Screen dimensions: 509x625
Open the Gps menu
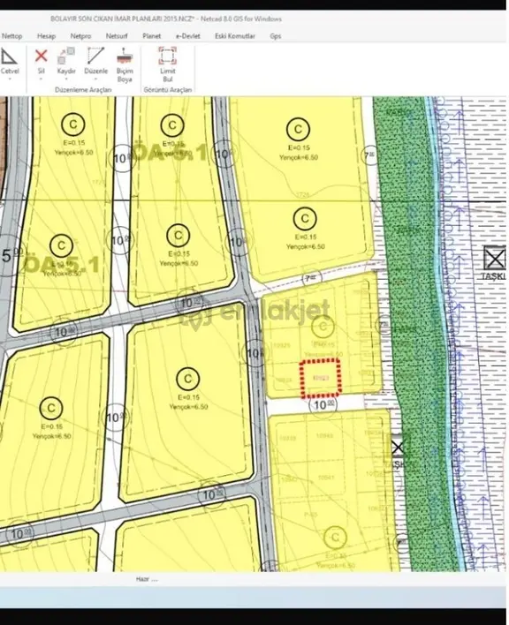(x=275, y=36)
